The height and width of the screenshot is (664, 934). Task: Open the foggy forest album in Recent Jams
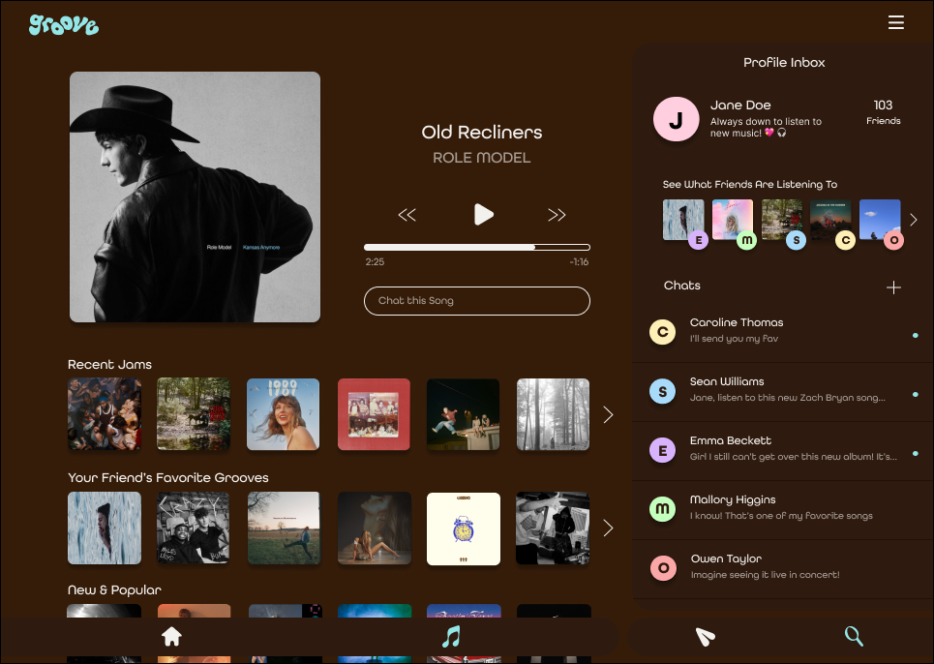point(553,414)
